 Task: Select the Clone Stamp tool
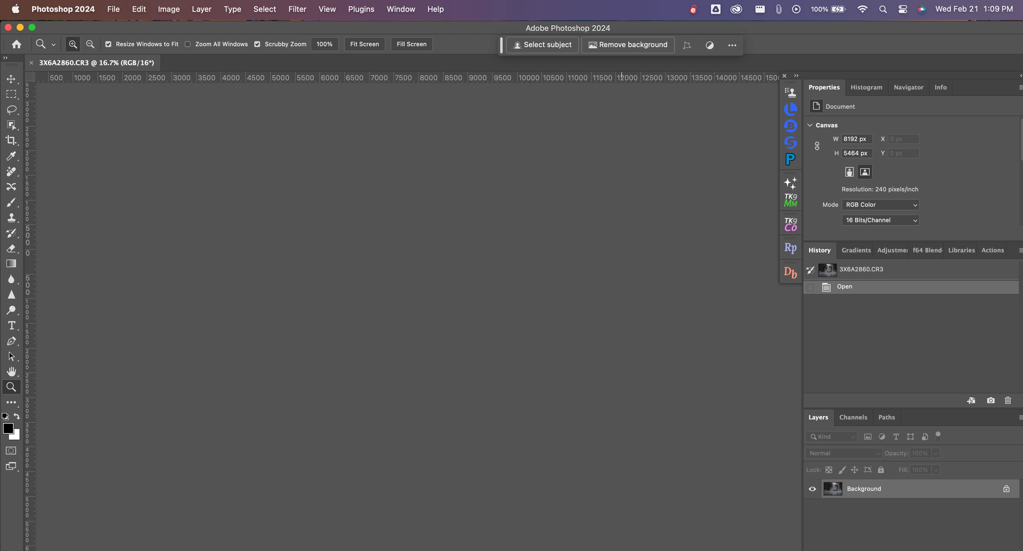[x=11, y=217]
